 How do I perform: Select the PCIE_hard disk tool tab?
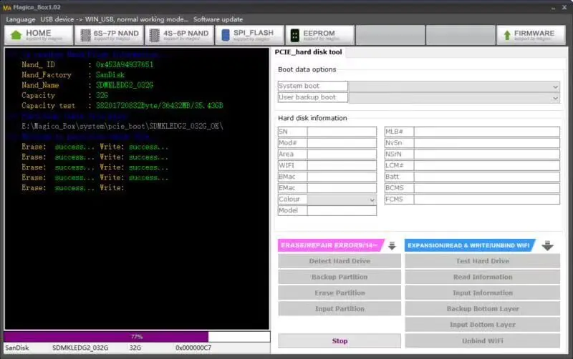pyautogui.click(x=309, y=52)
